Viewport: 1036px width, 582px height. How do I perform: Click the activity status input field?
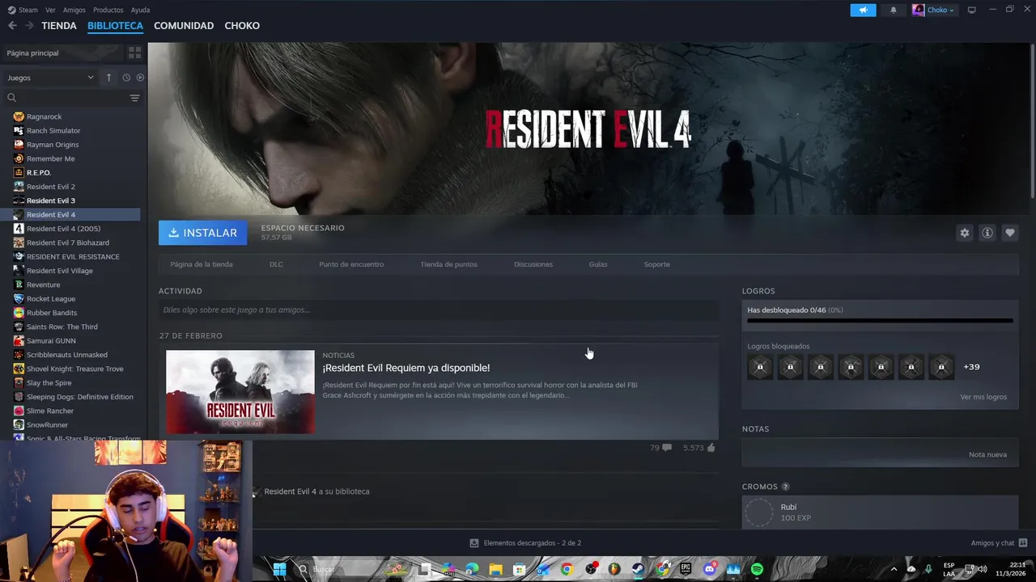point(439,310)
